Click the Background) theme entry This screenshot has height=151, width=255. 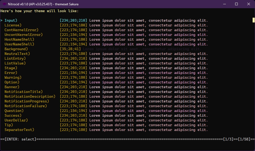point(16,49)
